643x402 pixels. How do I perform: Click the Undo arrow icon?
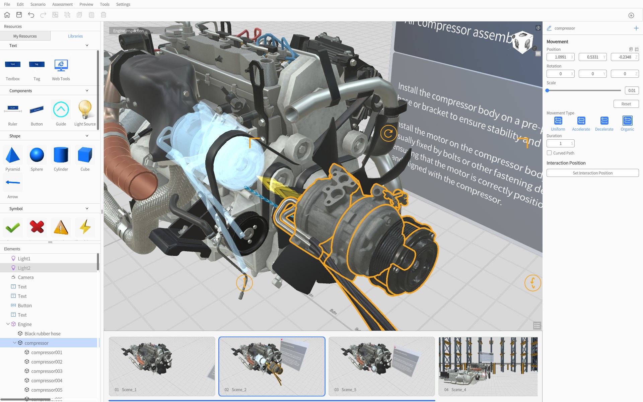point(31,15)
